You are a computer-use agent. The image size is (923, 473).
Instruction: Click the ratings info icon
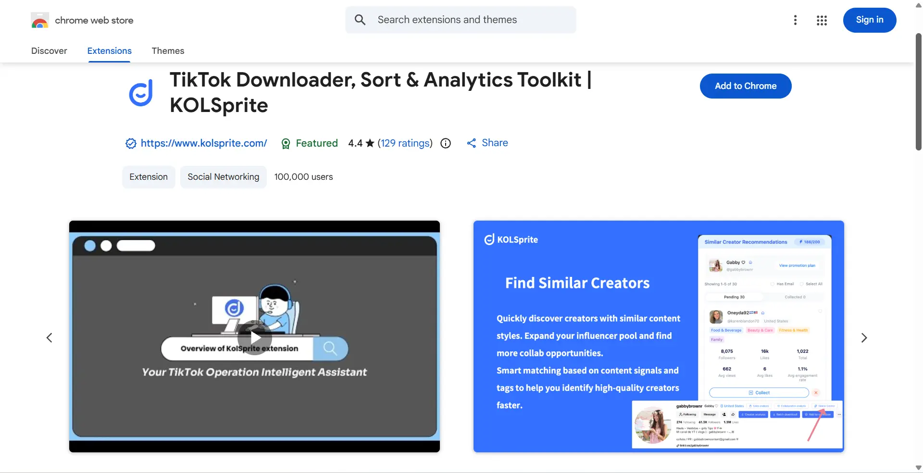click(446, 143)
